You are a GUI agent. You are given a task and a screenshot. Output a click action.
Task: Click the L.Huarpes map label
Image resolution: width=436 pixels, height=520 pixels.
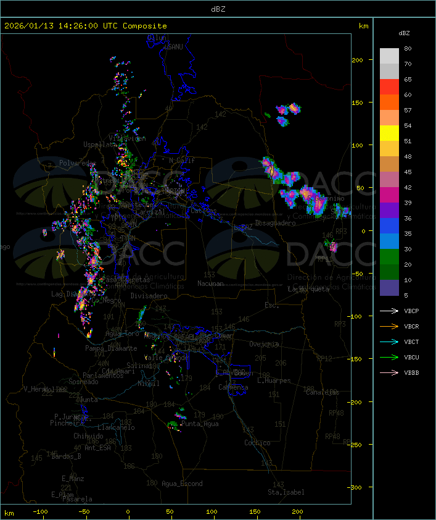point(274,380)
